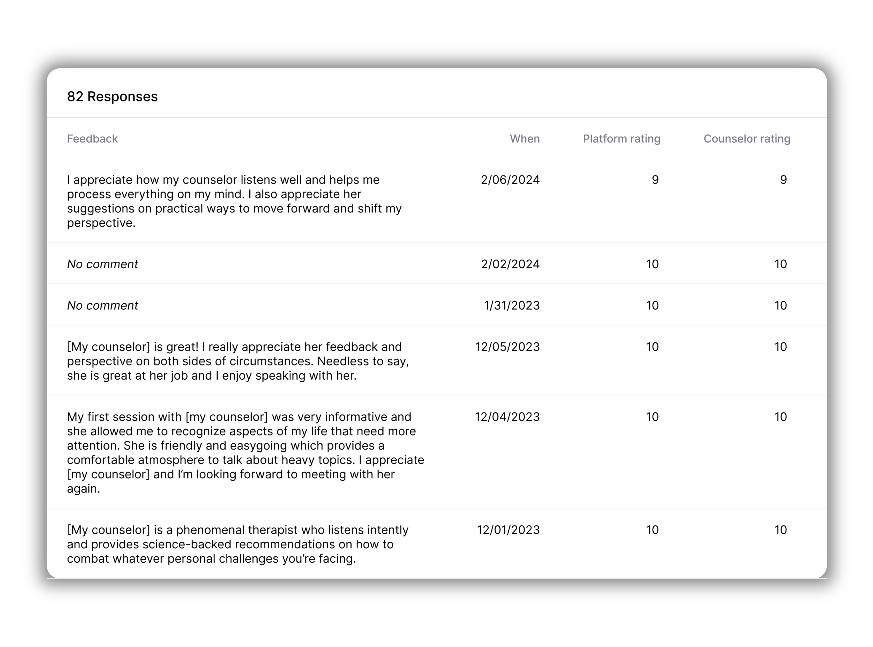The height and width of the screenshot is (647, 873).
Task: Sort by the Feedback column header
Action: coord(92,139)
